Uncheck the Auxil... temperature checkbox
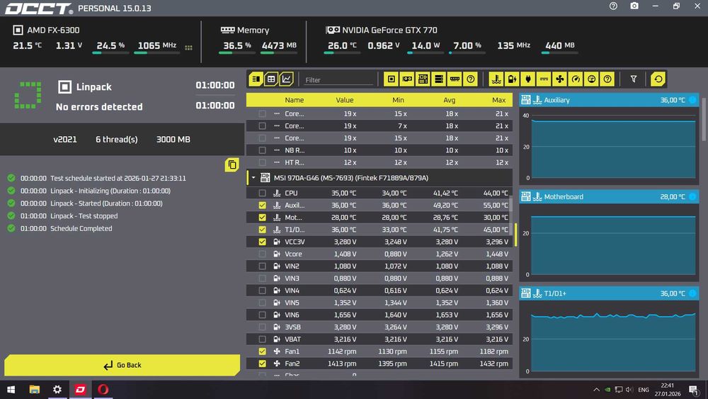708x399 pixels. pyautogui.click(x=262, y=205)
